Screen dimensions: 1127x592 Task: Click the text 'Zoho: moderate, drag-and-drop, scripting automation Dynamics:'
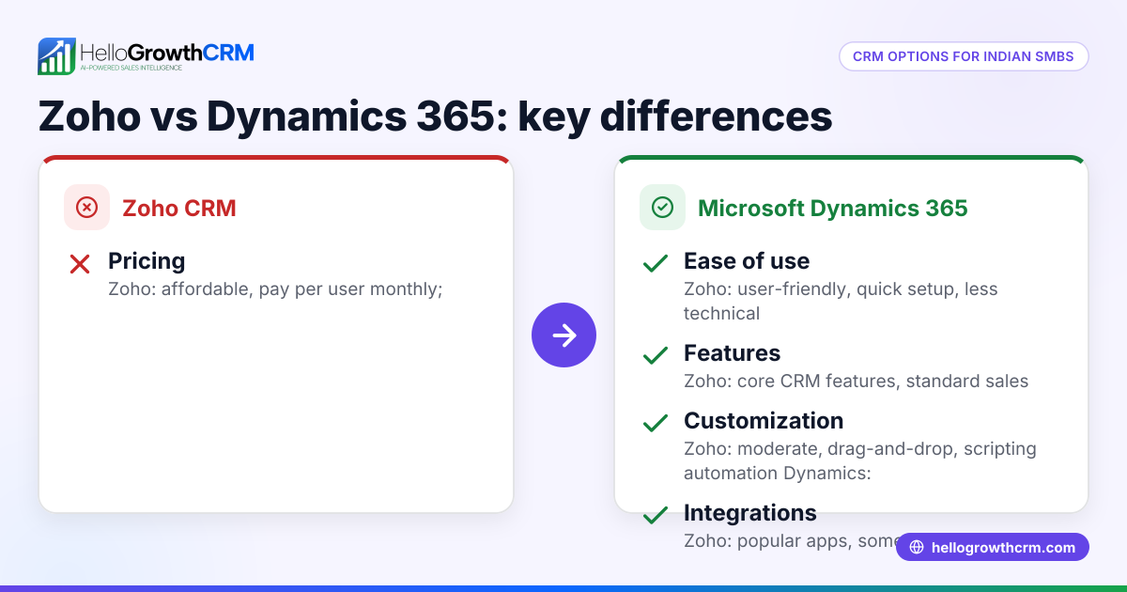click(859, 460)
